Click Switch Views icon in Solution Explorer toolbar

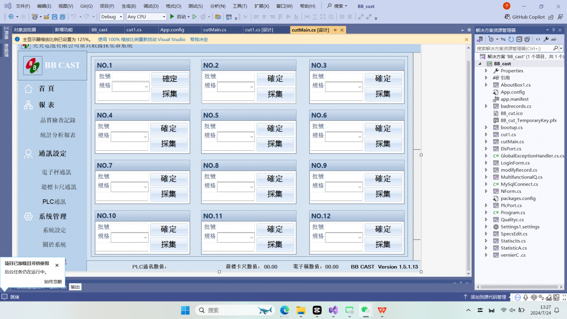tap(480, 39)
